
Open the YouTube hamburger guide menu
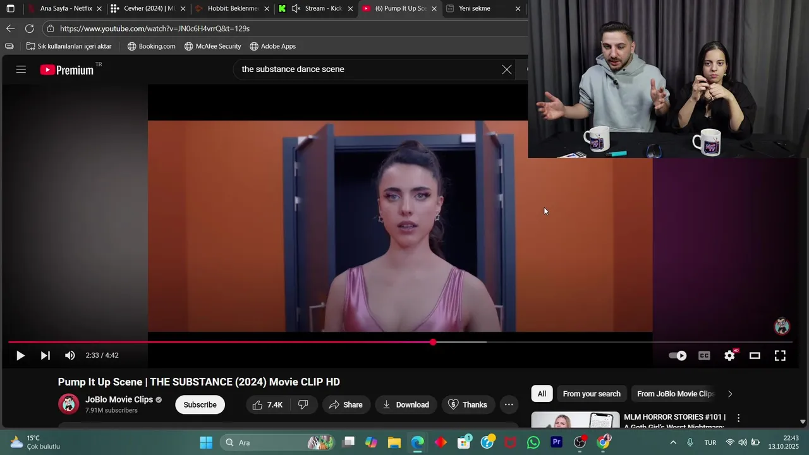click(21, 70)
